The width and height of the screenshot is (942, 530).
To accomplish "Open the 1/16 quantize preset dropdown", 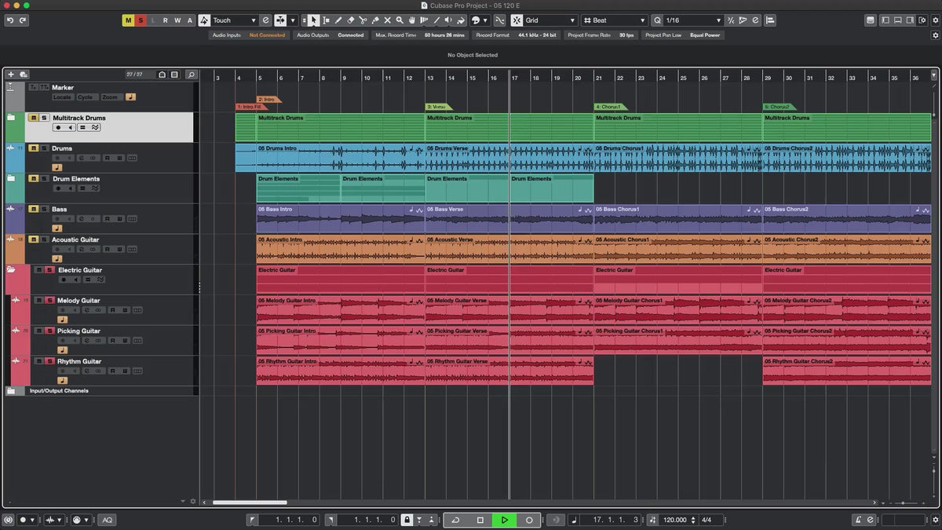I will tap(692, 20).
